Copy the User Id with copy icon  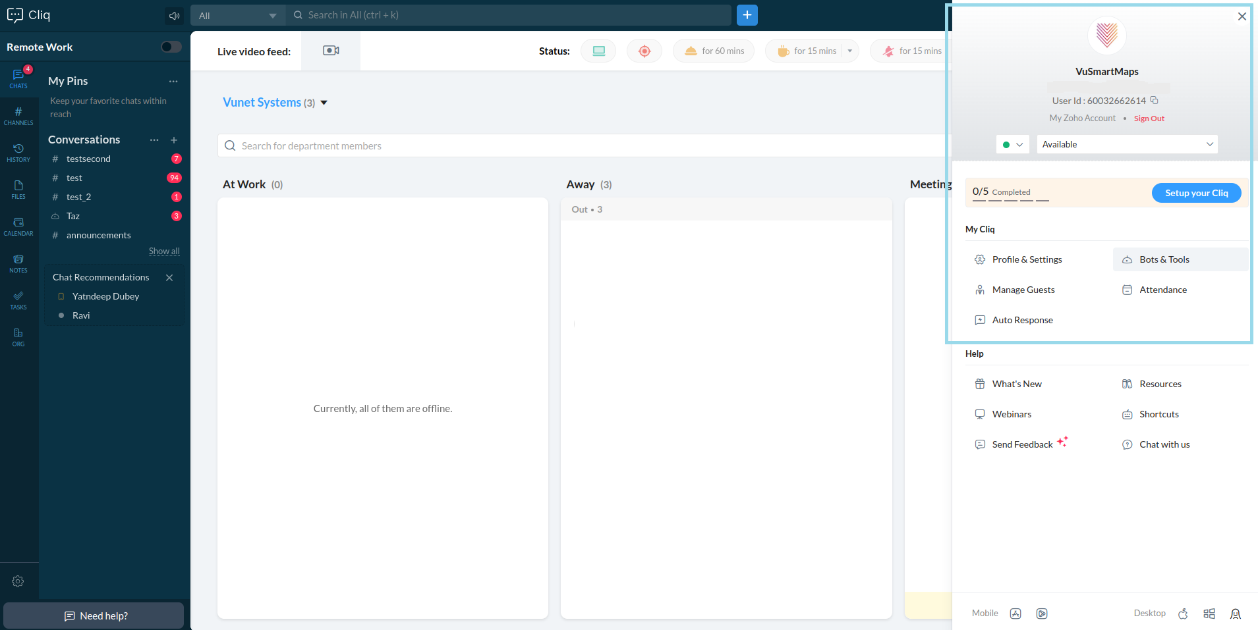(x=1154, y=101)
